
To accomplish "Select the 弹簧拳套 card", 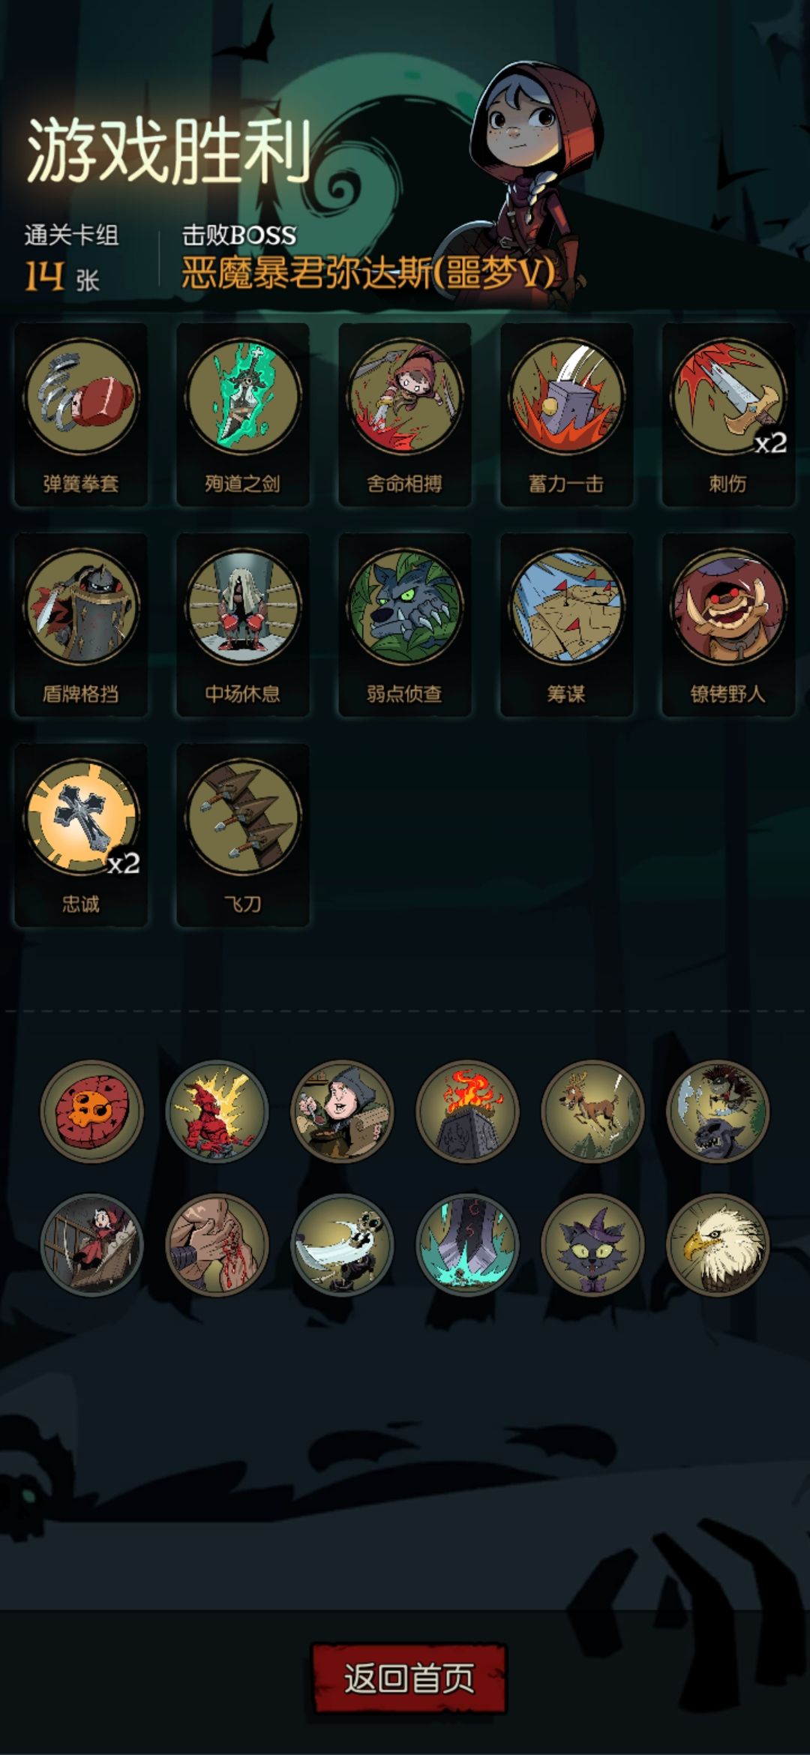I will (81, 415).
